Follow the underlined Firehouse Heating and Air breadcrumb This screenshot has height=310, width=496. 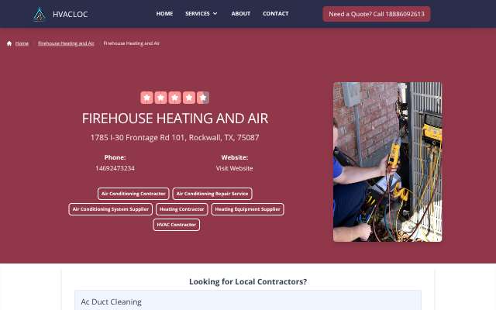66,43
